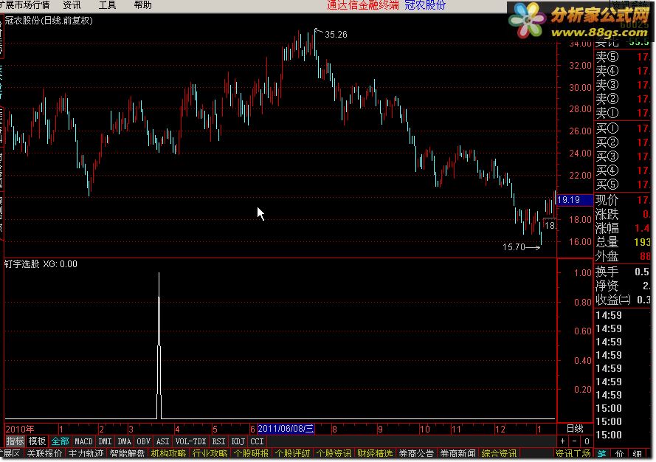656x462 pixels.
Task: Click the 总量 row
Action: point(623,242)
